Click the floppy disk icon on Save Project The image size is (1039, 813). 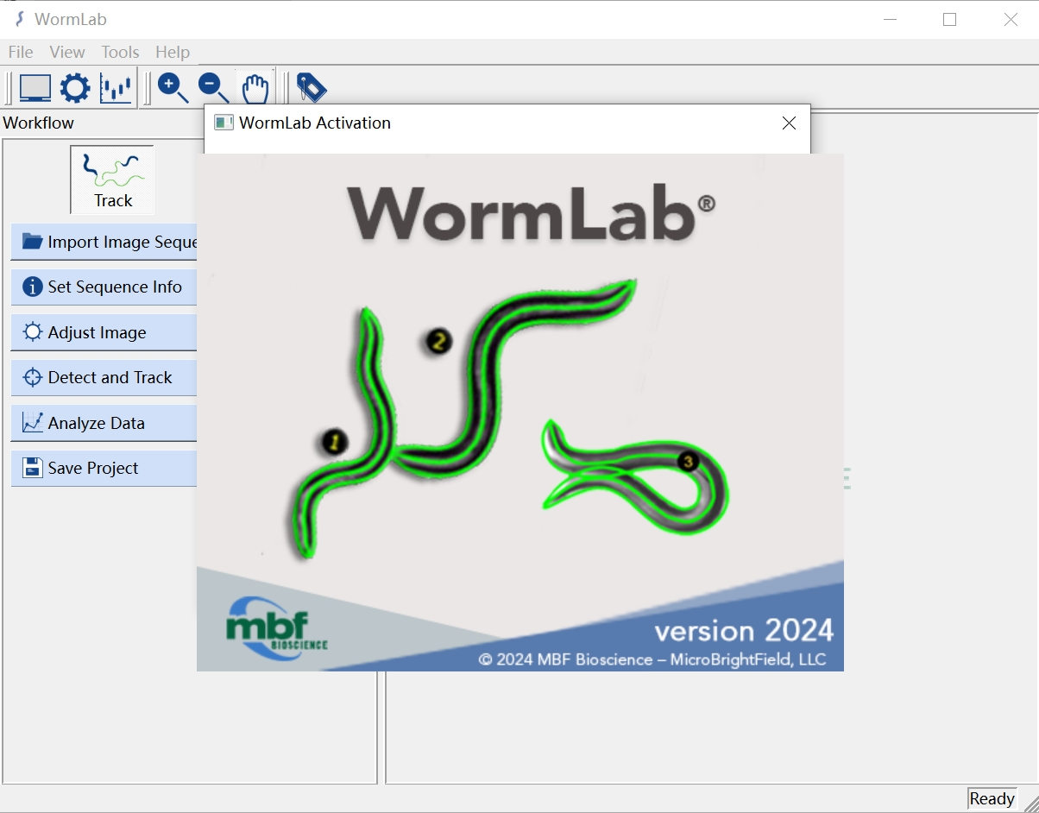(32, 468)
